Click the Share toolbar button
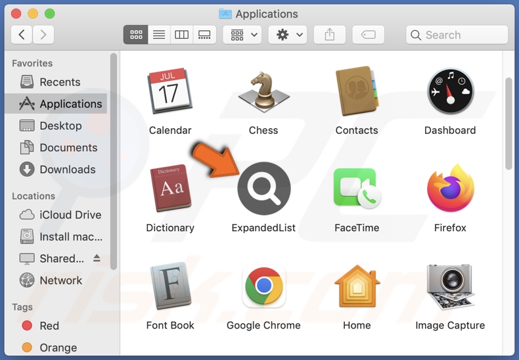 (329, 34)
